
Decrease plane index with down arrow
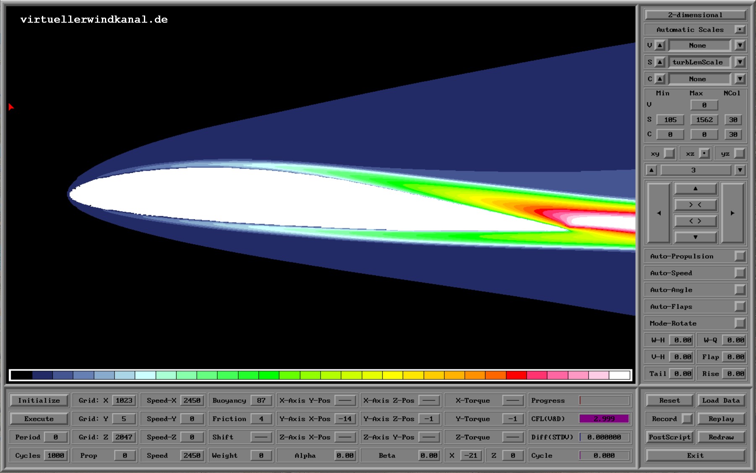(x=740, y=170)
